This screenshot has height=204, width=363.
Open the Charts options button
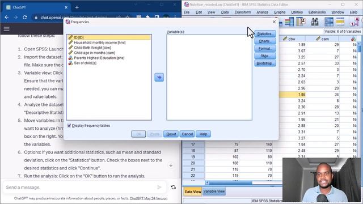[265, 41]
